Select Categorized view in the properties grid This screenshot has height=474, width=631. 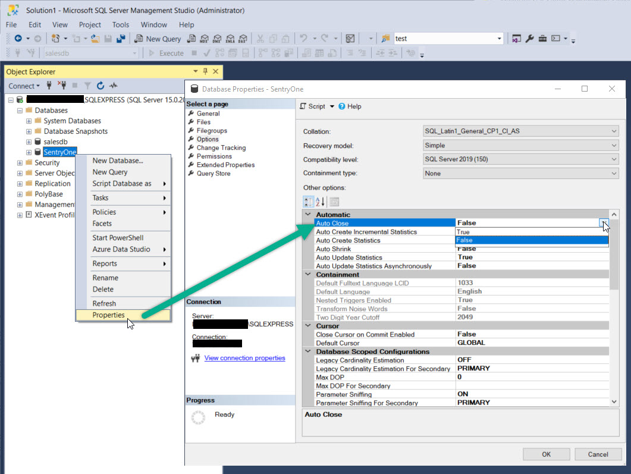(309, 201)
